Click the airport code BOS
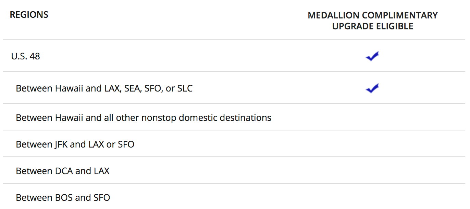 [x=64, y=197]
